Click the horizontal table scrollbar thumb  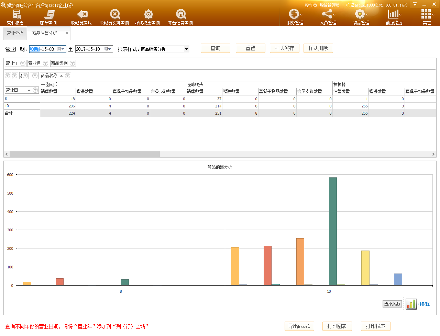(85, 154)
